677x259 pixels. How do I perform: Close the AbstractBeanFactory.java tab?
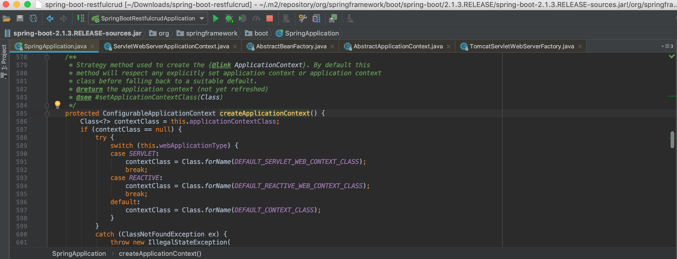(x=332, y=46)
